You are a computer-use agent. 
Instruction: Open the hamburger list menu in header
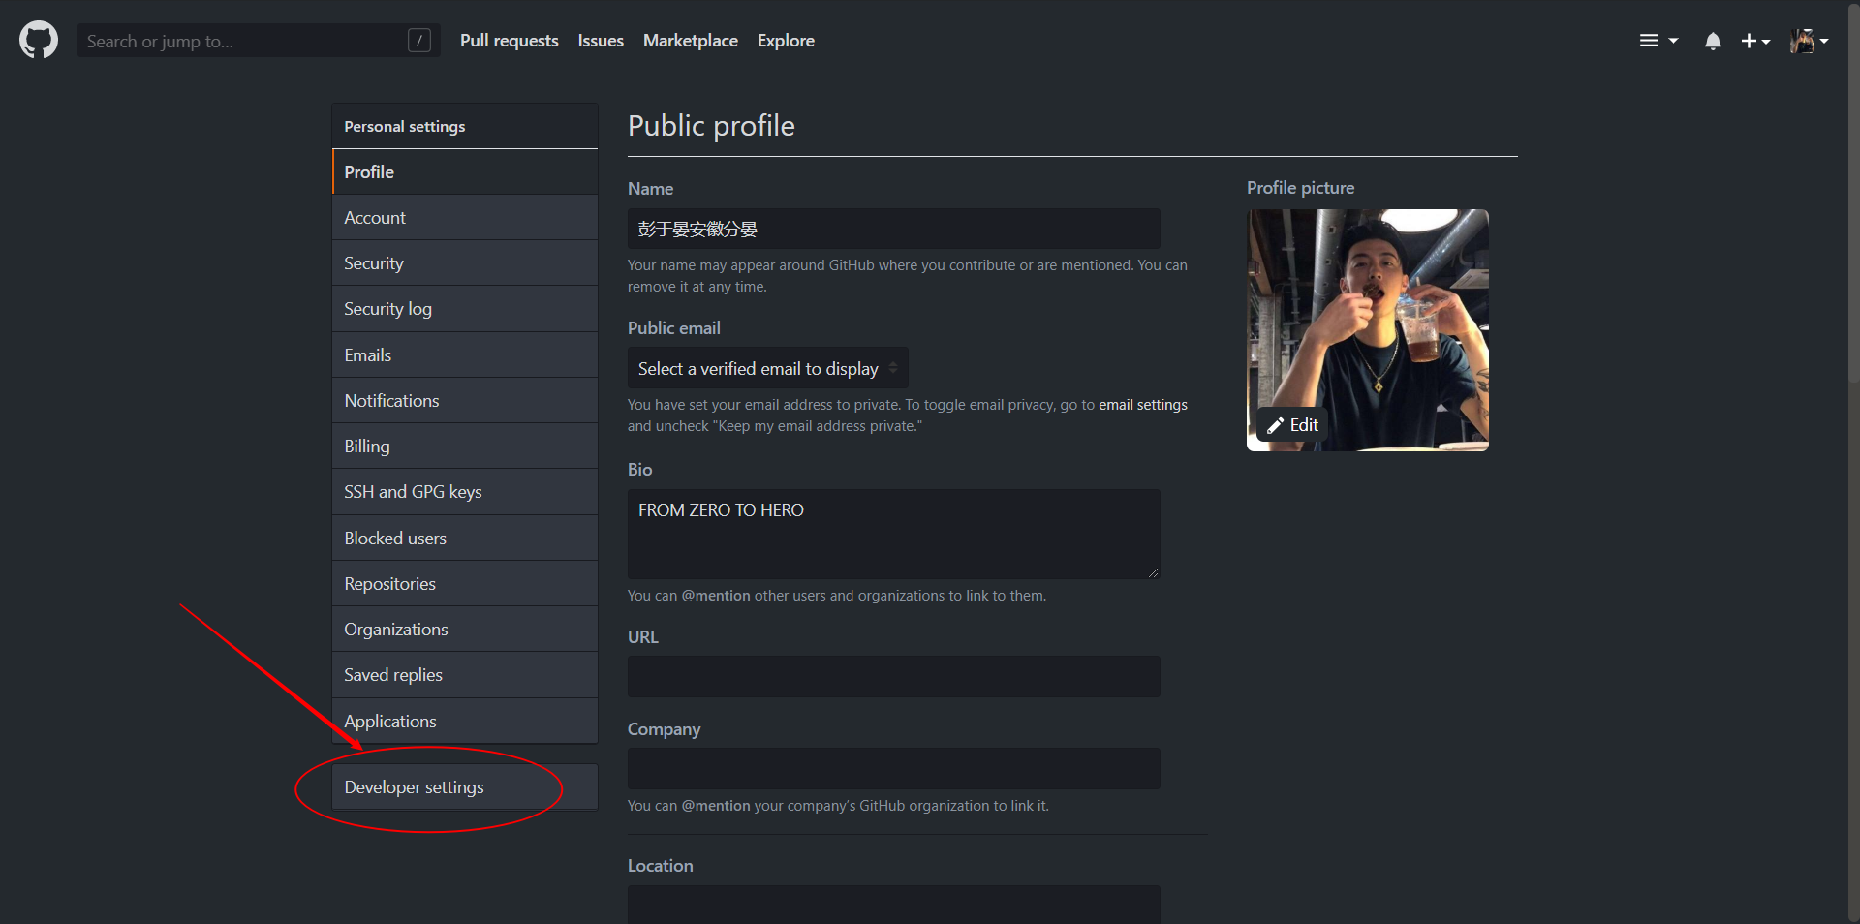pyautogui.click(x=1658, y=41)
